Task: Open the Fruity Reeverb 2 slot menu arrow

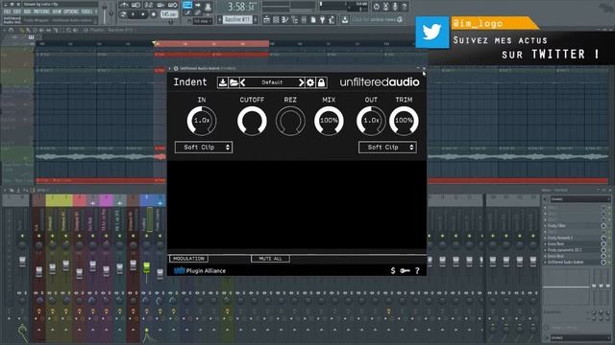Action: coord(545,238)
